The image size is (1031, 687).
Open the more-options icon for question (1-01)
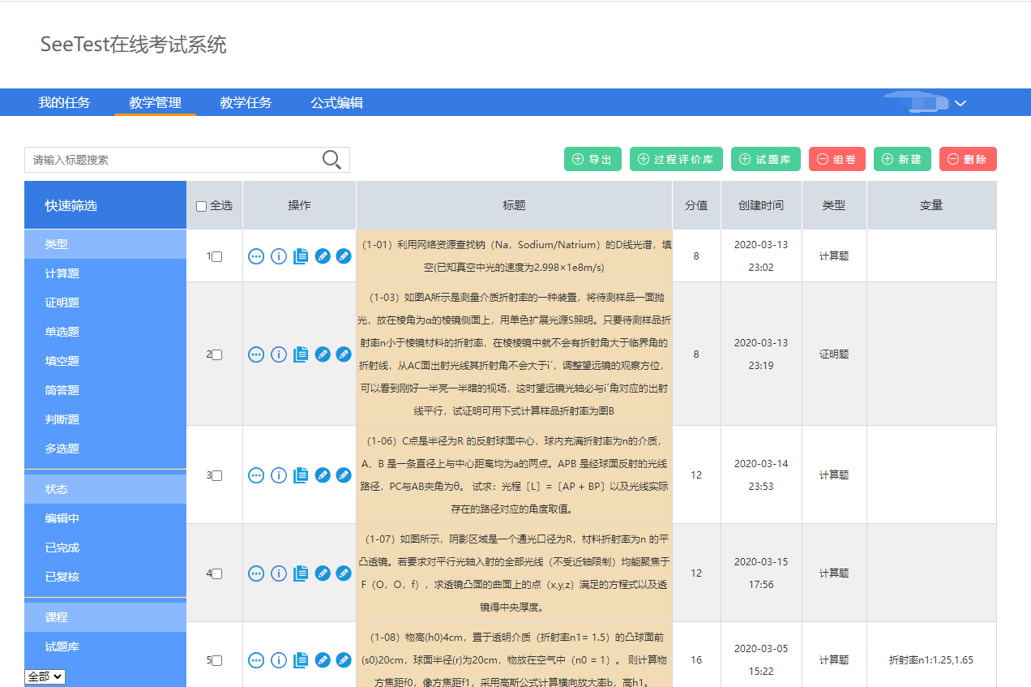click(256, 256)
